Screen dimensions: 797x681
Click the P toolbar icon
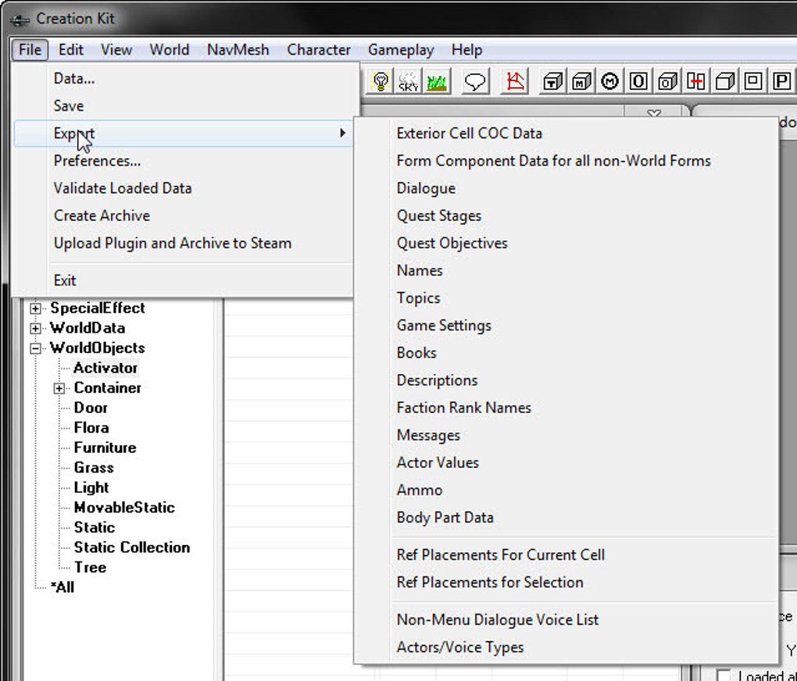pyautogui.click(x=781, y=81)
